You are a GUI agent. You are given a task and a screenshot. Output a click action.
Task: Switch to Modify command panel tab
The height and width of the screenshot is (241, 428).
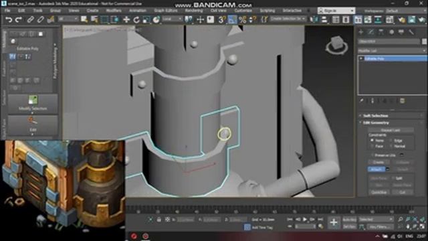point(371,32)
